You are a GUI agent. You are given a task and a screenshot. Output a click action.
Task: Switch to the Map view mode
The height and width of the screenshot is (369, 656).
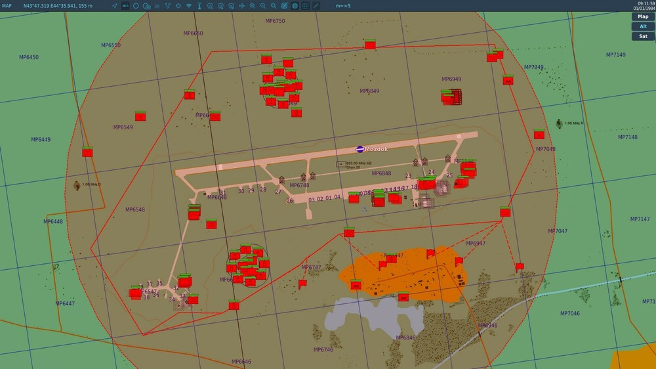pyautogui.click(x=643, y=16)
